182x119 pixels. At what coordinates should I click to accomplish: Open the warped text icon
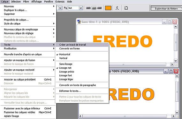[117, 8]
